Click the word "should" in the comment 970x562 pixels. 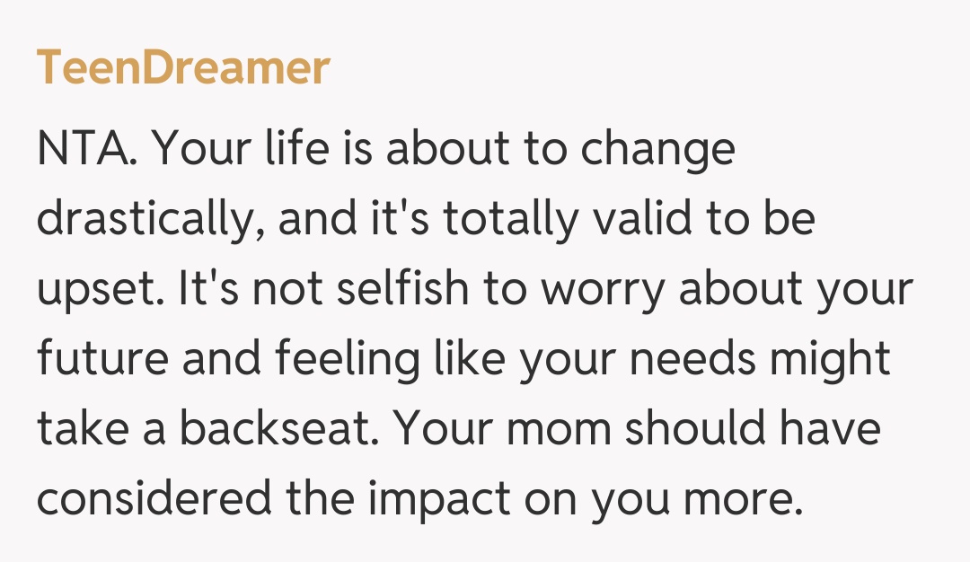pos(695,429)
